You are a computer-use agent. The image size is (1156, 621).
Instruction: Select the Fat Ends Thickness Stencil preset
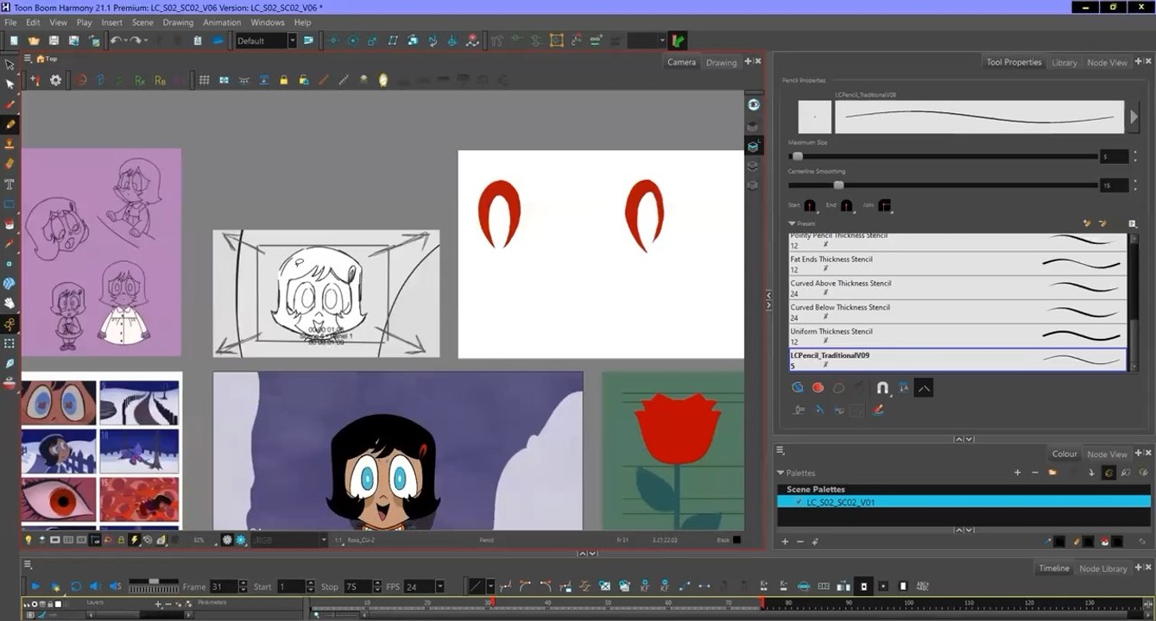[958, 264]
